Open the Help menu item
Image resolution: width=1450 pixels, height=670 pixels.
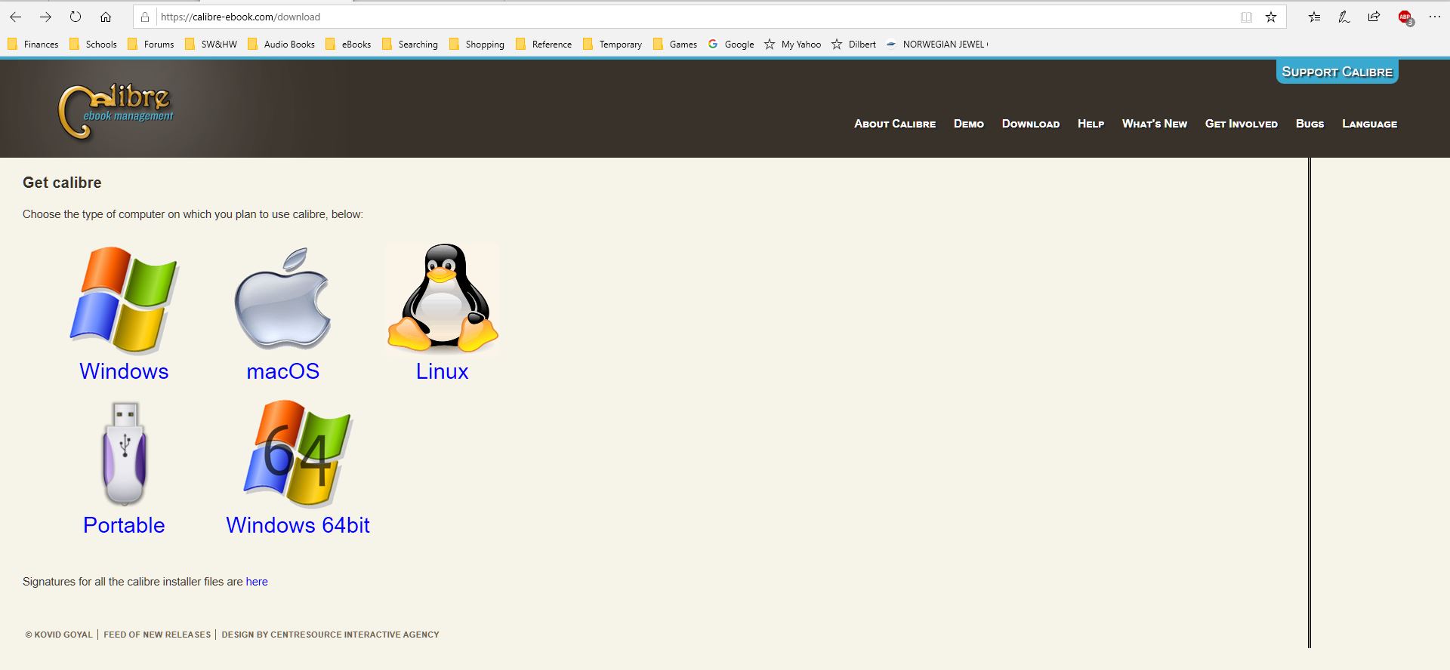tap(1091, 124)
